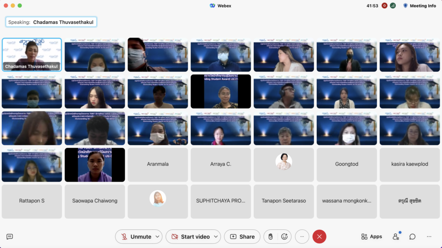
Task: Open closed captions from the CC icon
Action: click(x=9, y=237)
